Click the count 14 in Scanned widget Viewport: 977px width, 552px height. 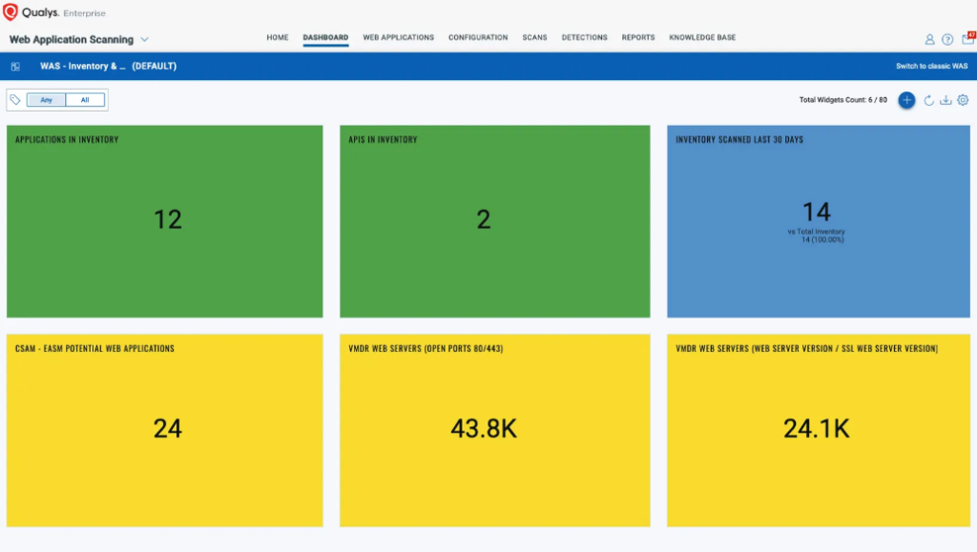817,212
